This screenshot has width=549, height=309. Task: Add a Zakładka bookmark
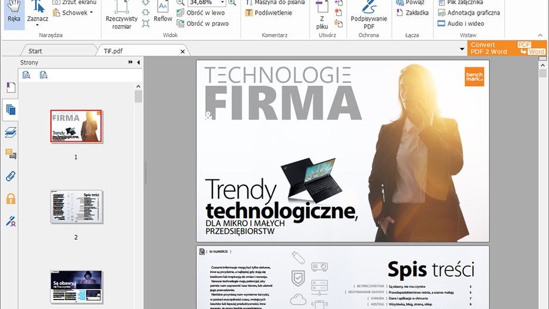(x=412, y=12)
